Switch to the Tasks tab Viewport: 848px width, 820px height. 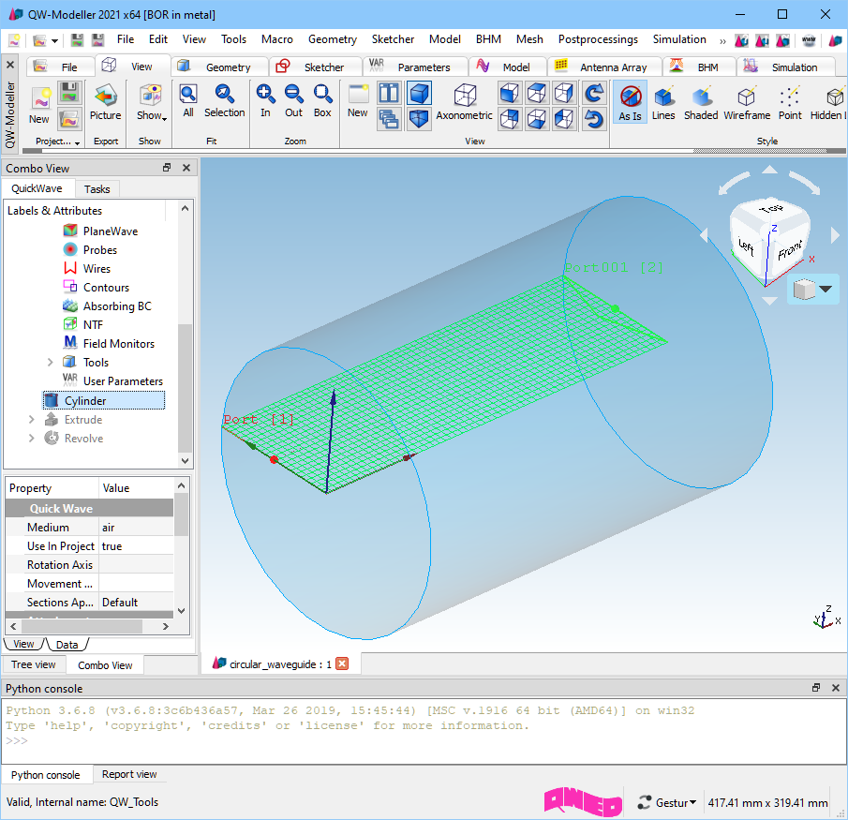coord(97,188)
